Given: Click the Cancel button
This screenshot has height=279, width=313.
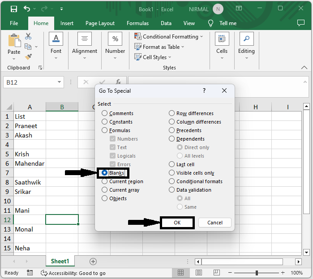Looking at the screenshot, I should tap(215, 223).
